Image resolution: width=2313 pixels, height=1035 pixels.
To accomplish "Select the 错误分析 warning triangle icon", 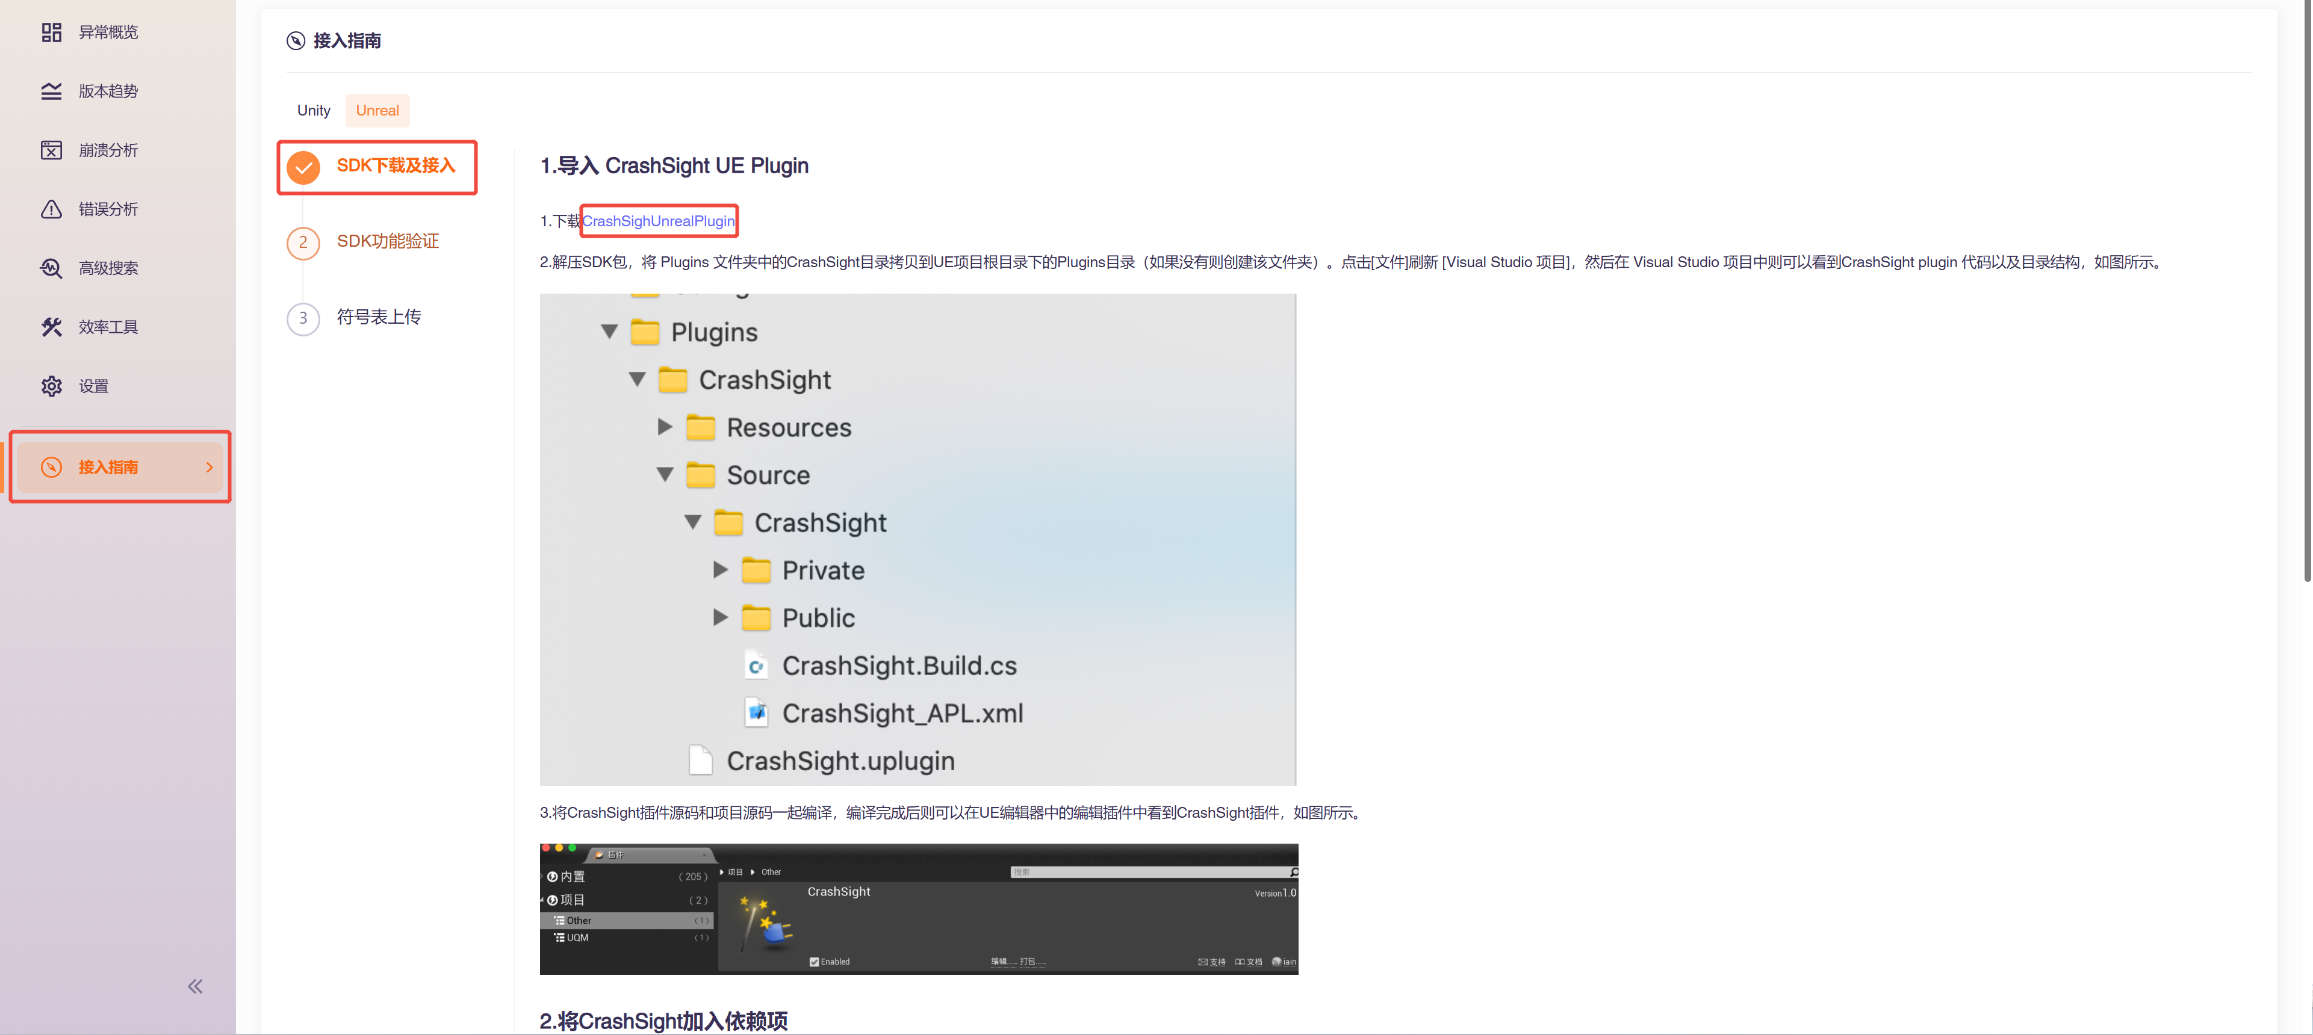I will (x=51, y=209).
